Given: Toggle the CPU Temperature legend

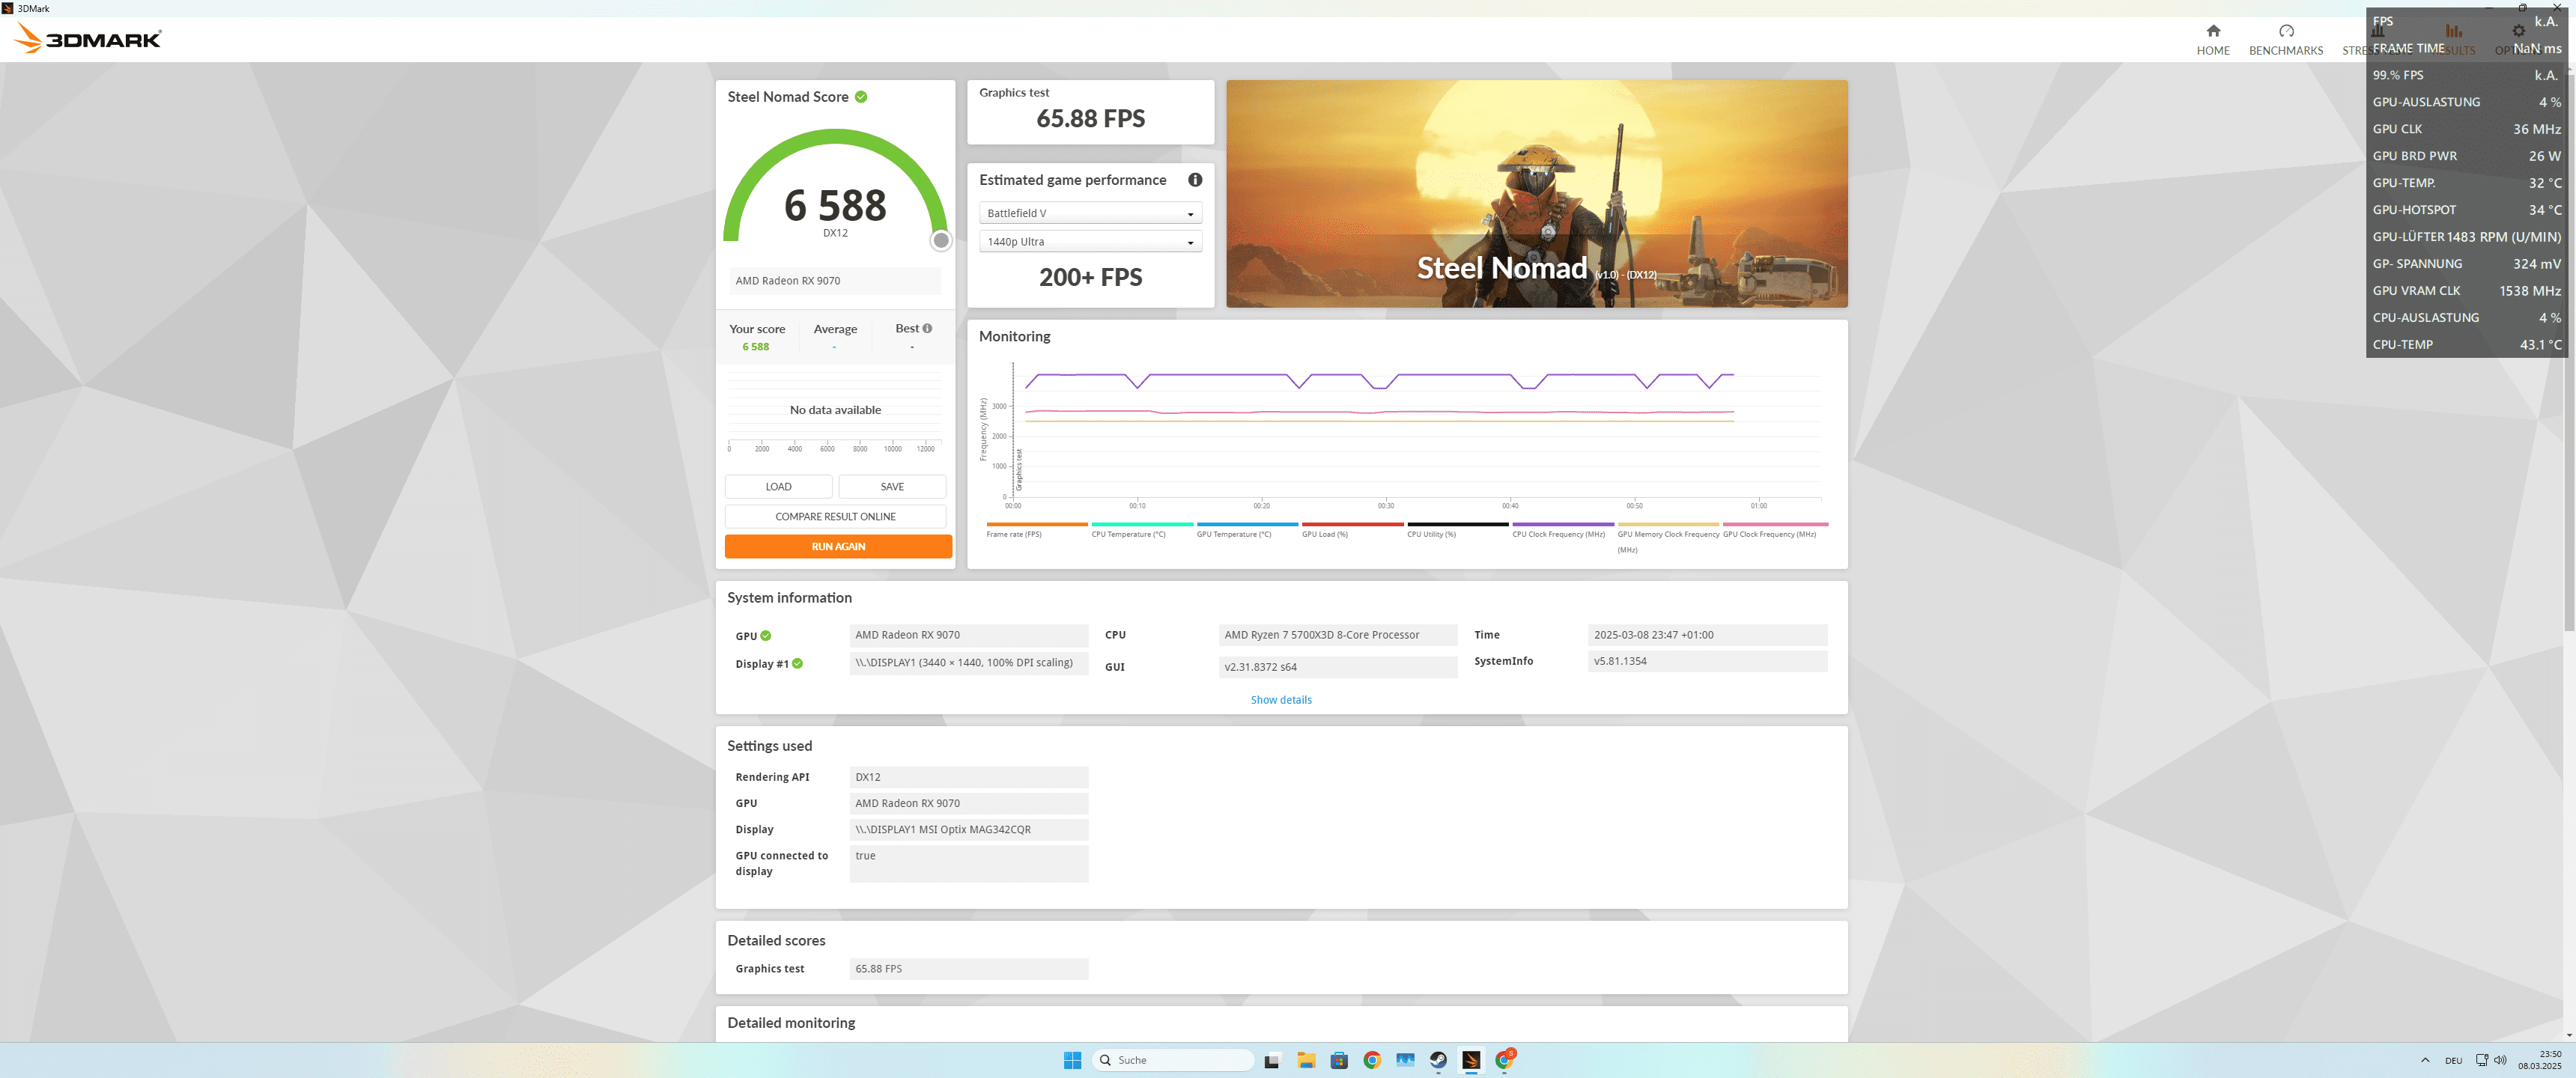Looking at the screenshot, I should (x=1141, y=530).
